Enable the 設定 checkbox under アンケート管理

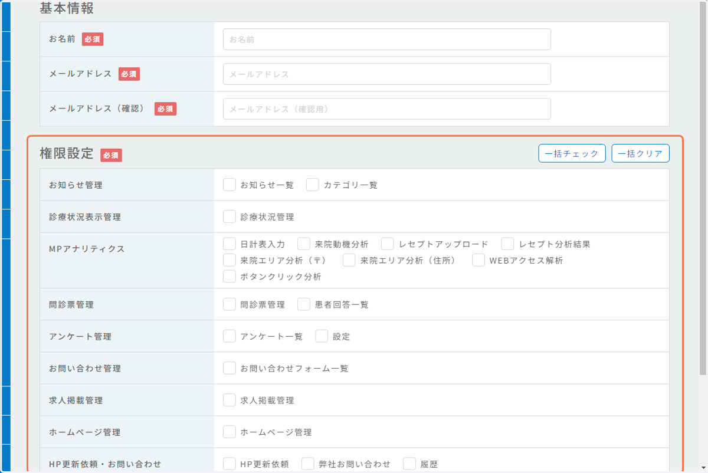point(322,336)
